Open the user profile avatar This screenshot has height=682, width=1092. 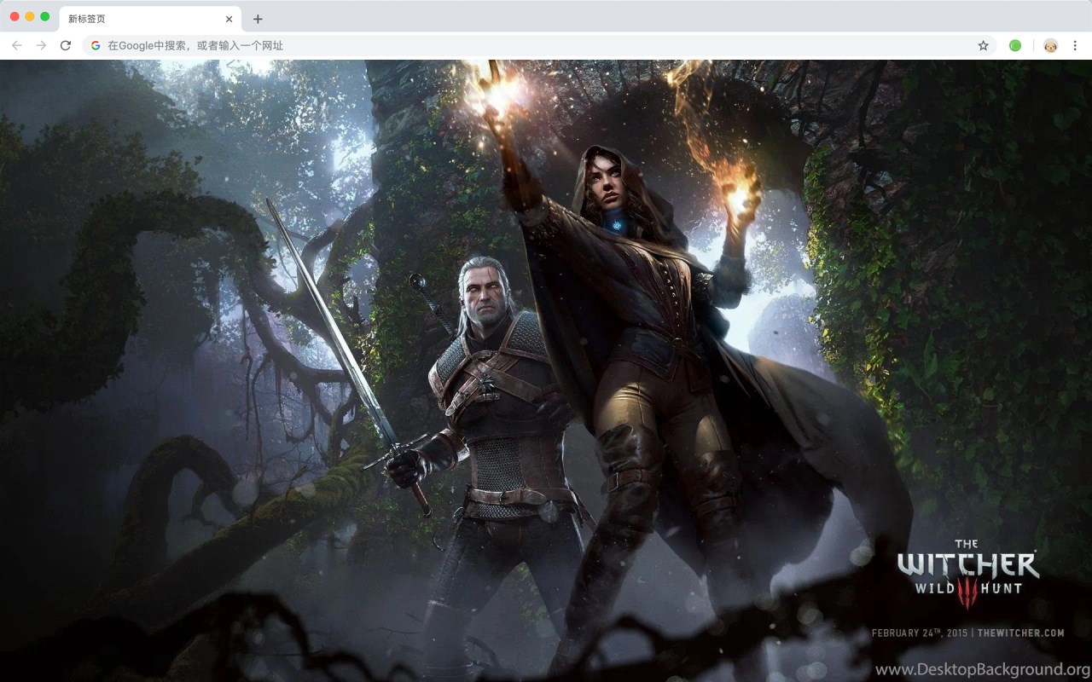coord(1050,45)
